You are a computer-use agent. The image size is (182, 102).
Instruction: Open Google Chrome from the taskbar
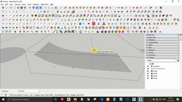point(88,99)
